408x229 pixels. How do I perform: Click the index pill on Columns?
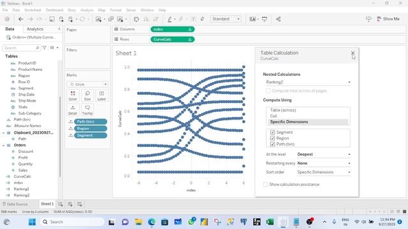173,29
